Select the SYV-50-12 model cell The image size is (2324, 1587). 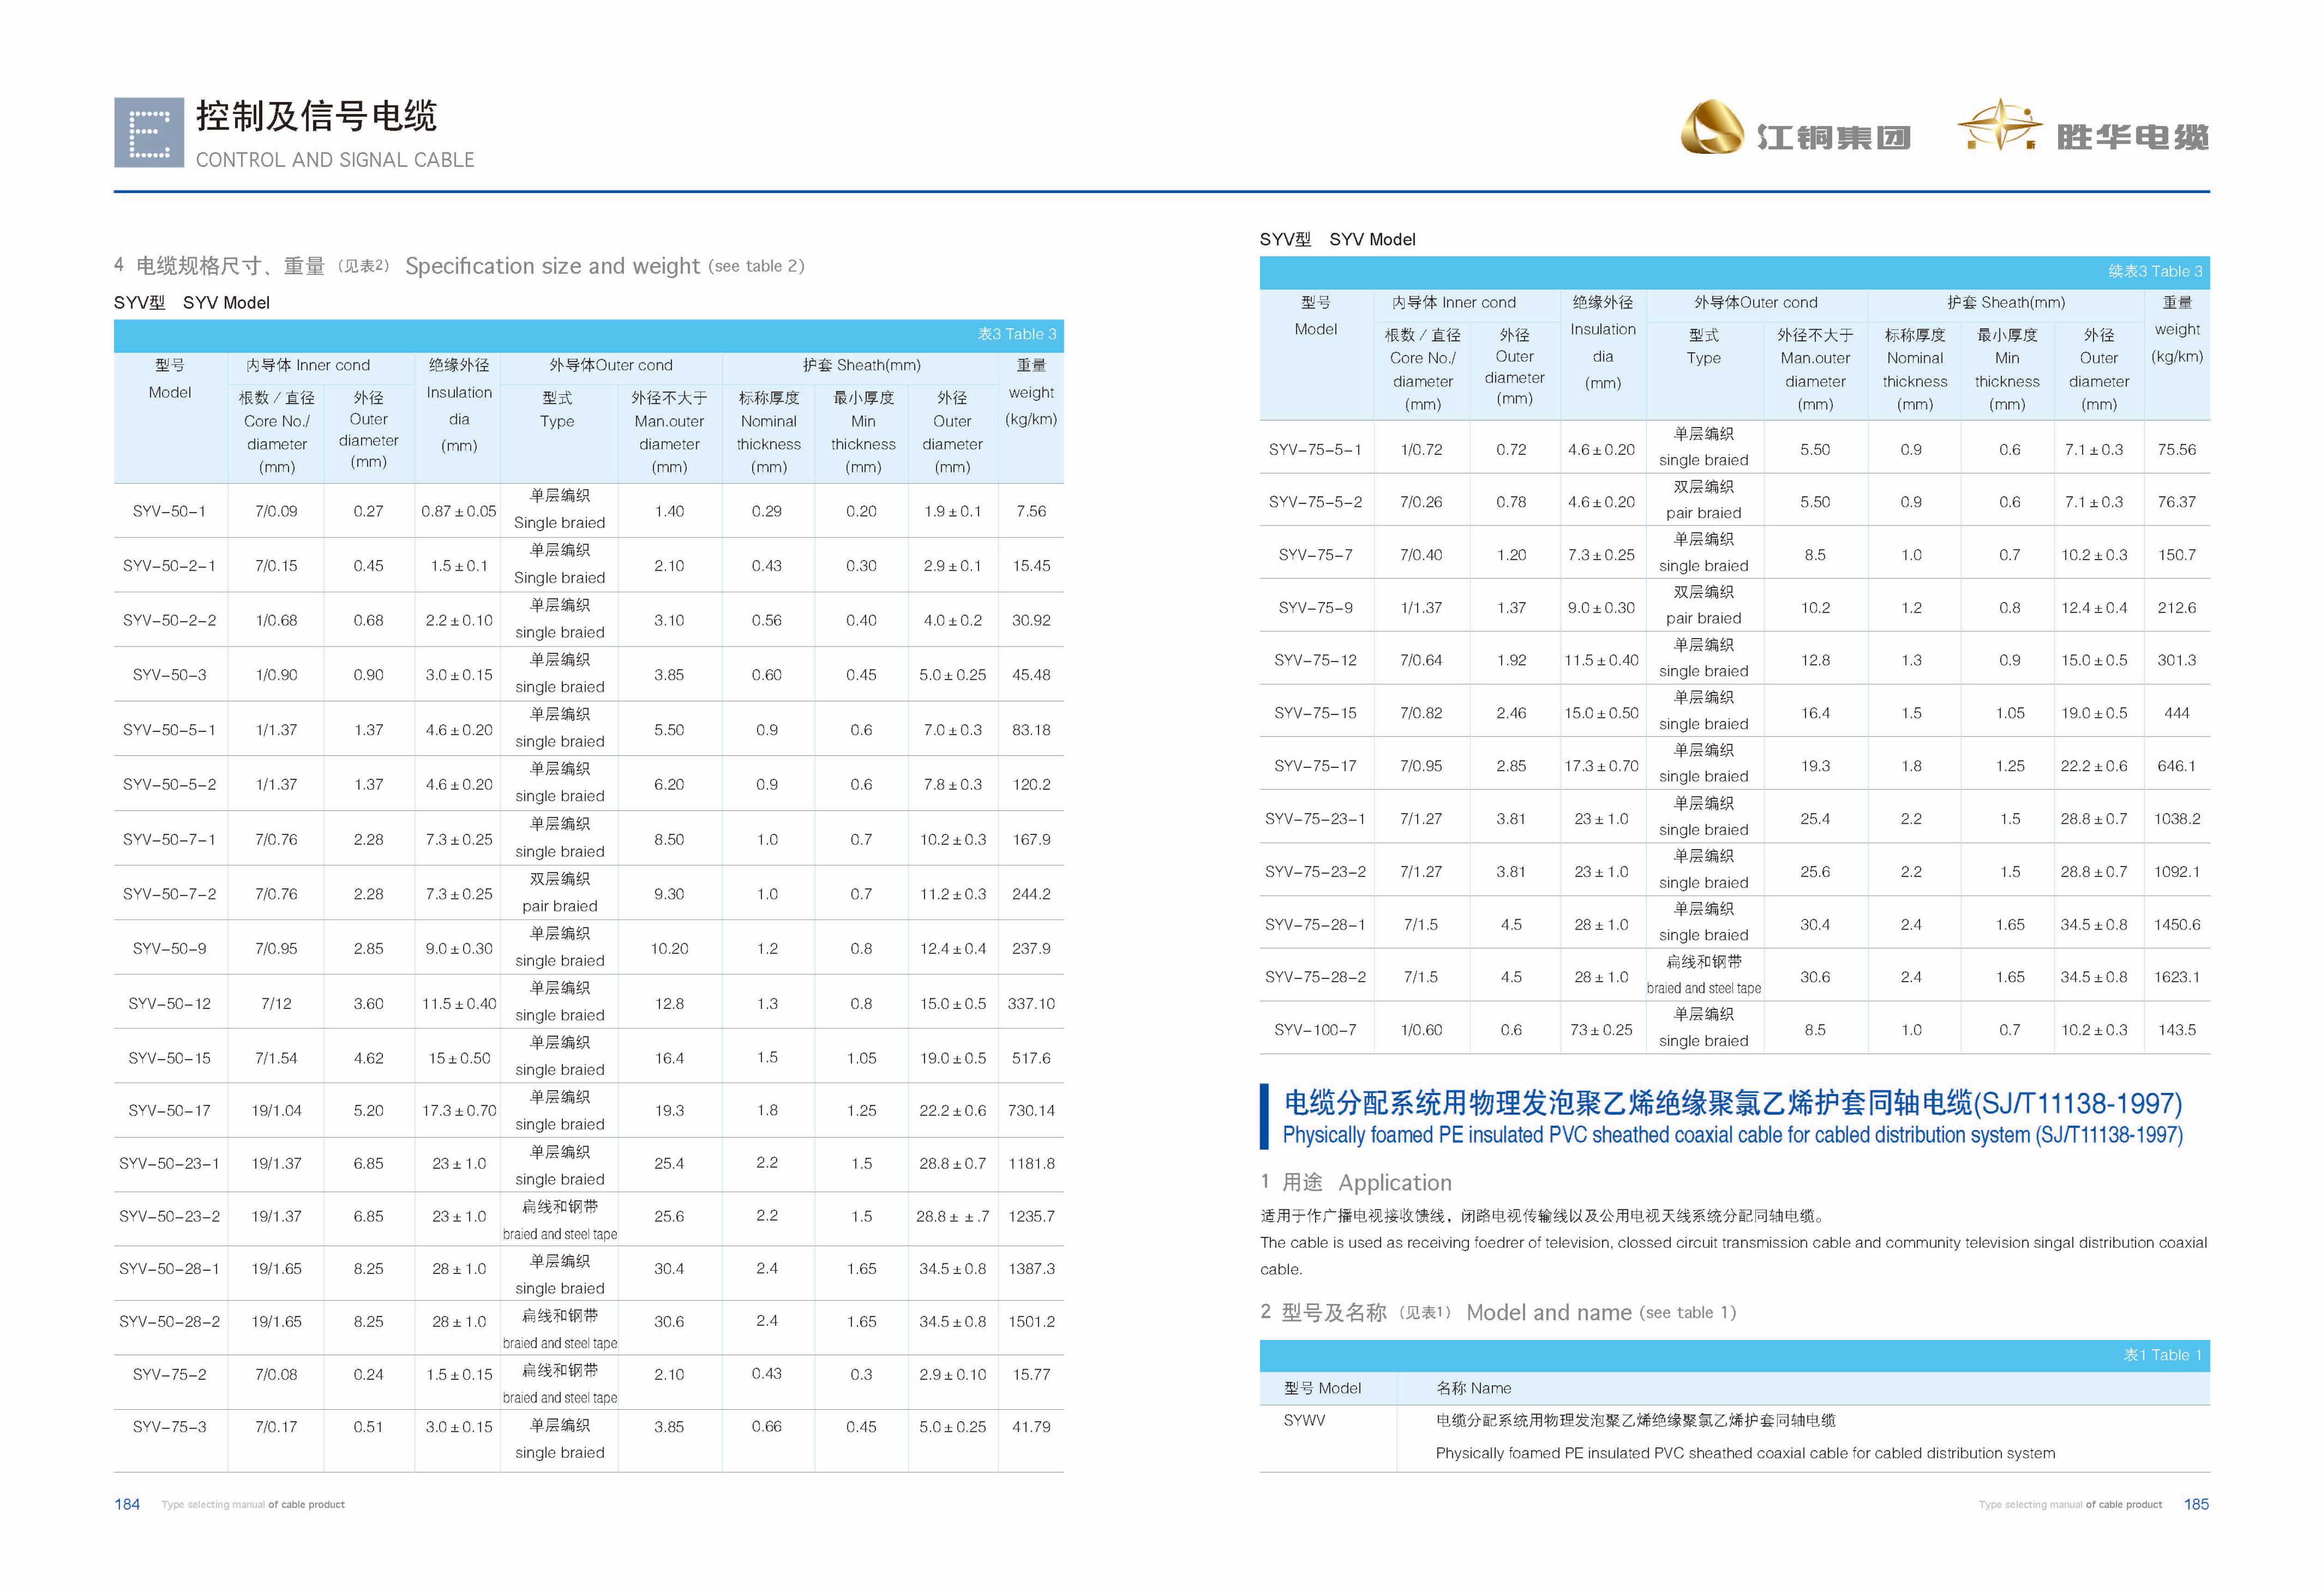pyautogui.click(x=170, y=1004)
